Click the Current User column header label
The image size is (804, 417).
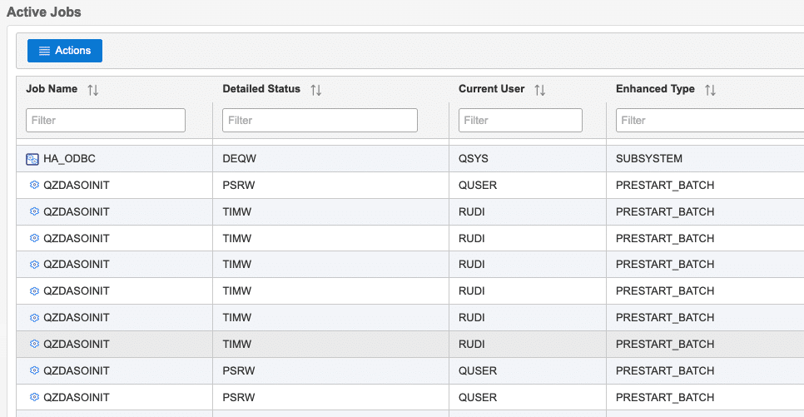pos(492,89)
